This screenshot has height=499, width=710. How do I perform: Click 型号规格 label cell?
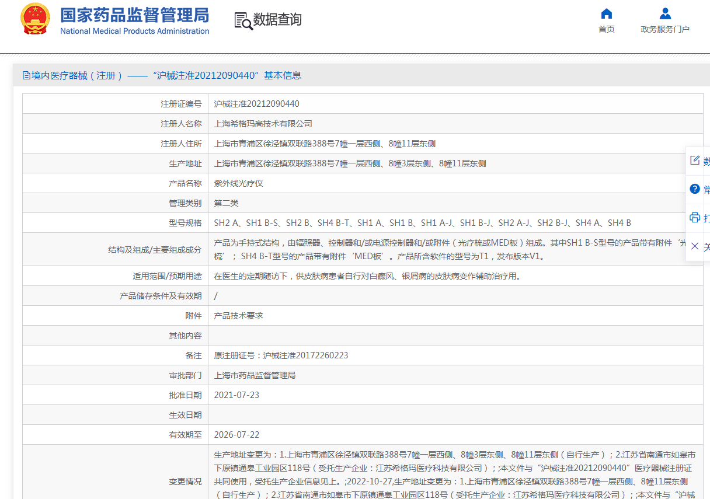pos(116,223)
